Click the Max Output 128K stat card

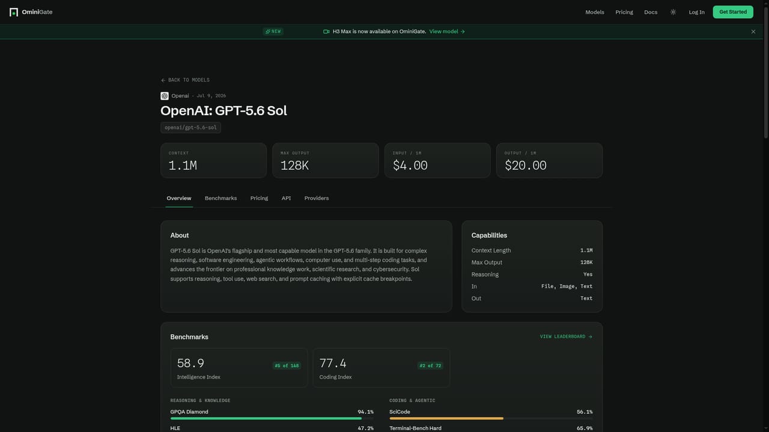[326, 160]
